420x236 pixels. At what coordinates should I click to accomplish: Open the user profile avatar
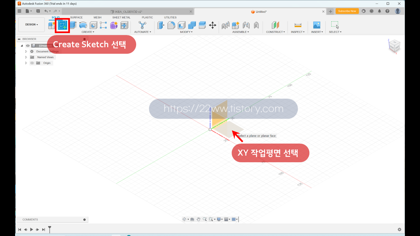[398, 11]
